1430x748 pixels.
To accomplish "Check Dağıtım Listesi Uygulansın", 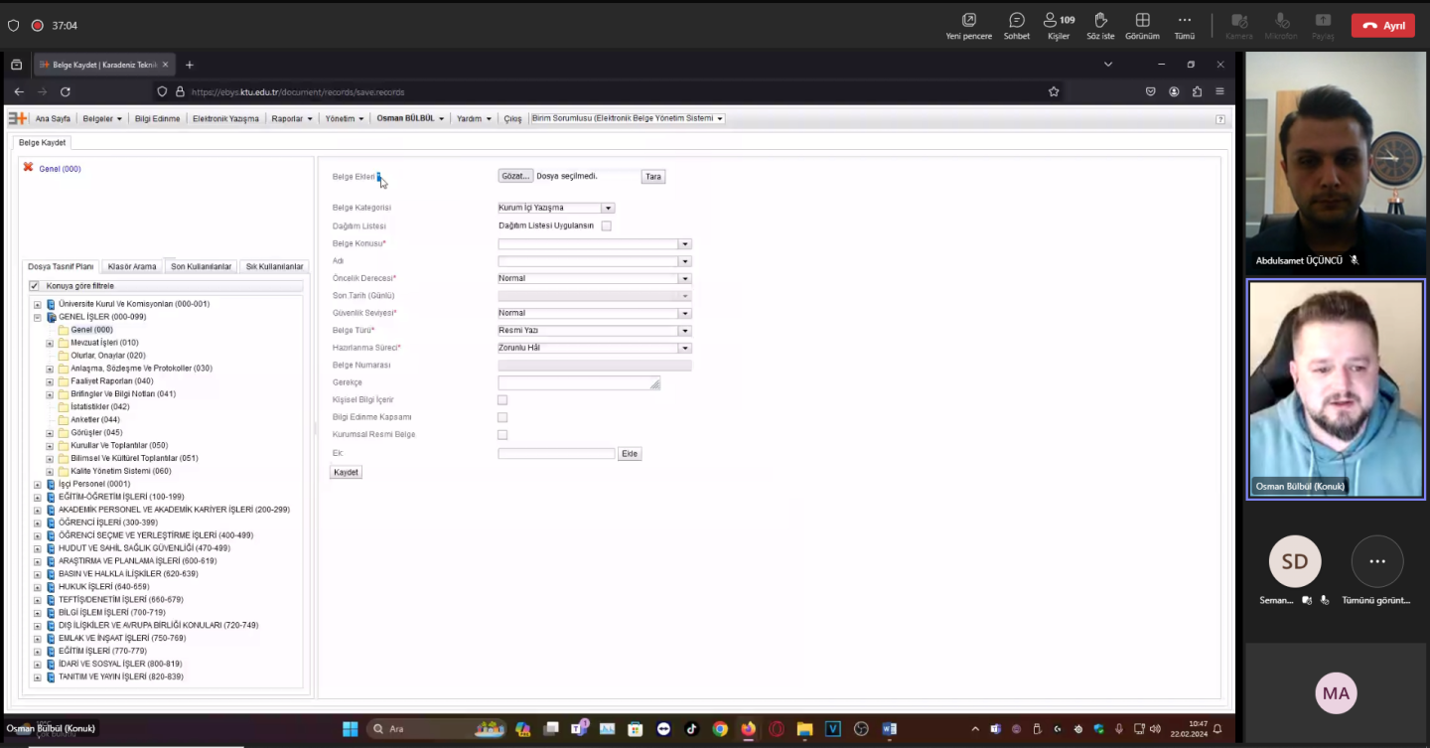I will (x=606, y=225).
